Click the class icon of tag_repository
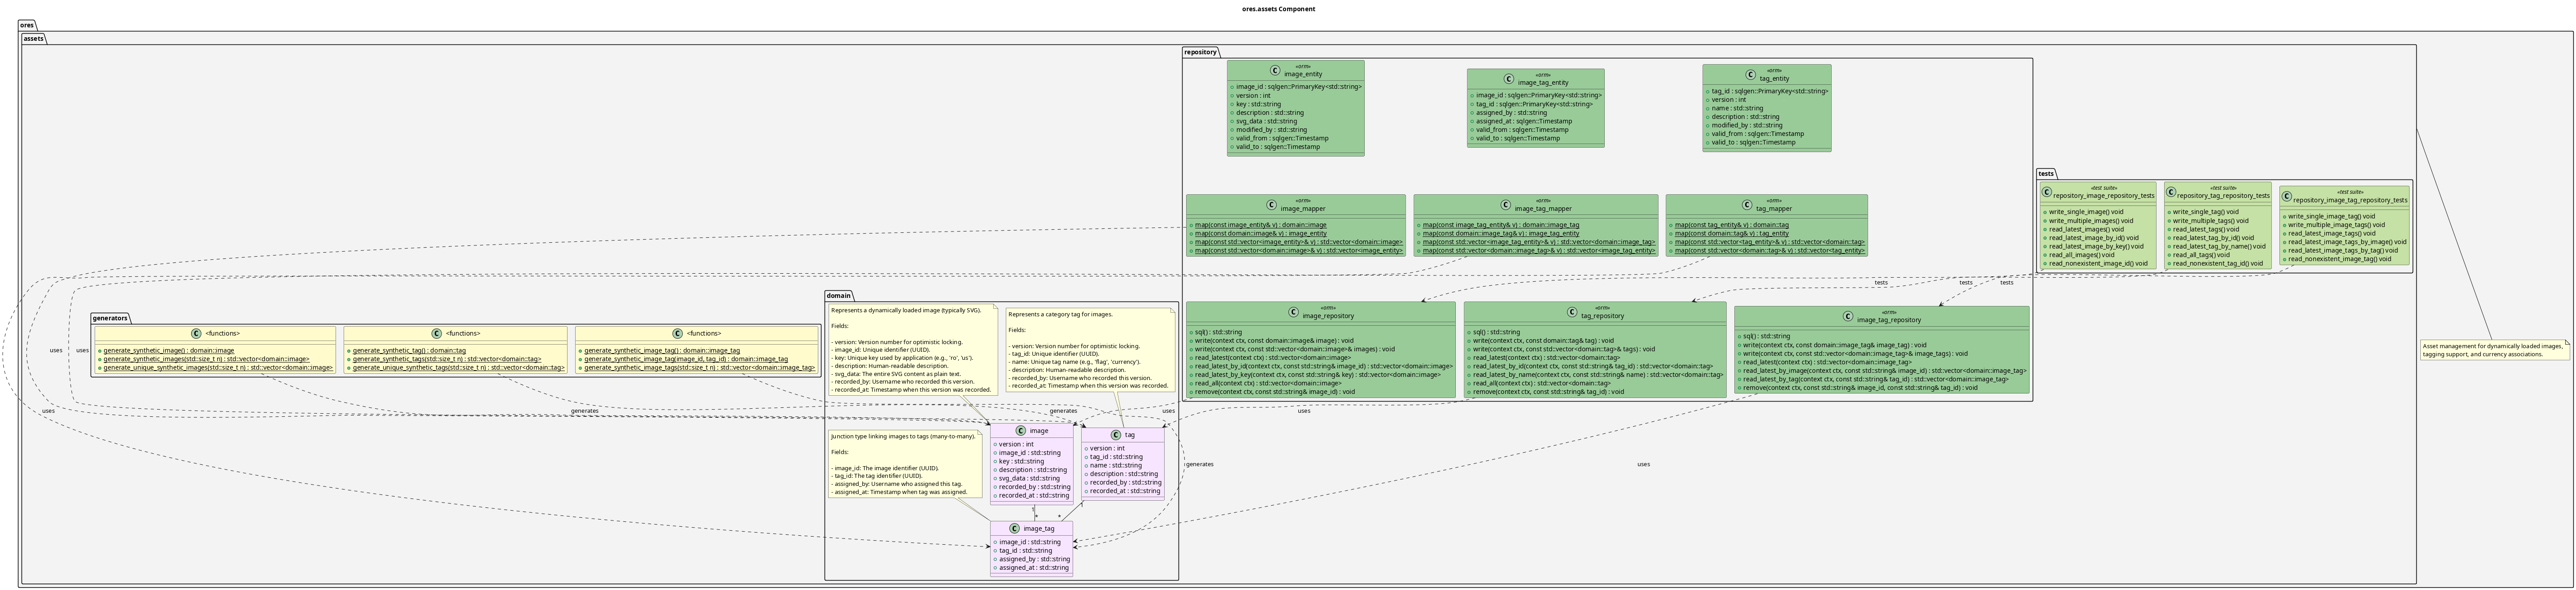This screenshot has width=2576, height=590. [x=1571, y=312]
